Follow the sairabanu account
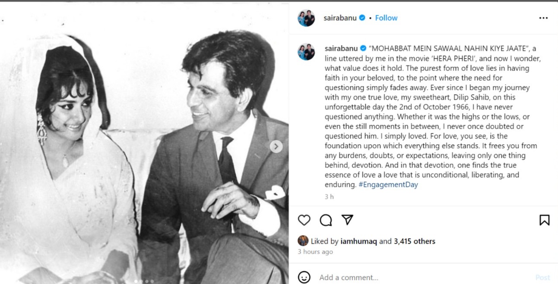558x284 pixels. [x=386, y=18]
